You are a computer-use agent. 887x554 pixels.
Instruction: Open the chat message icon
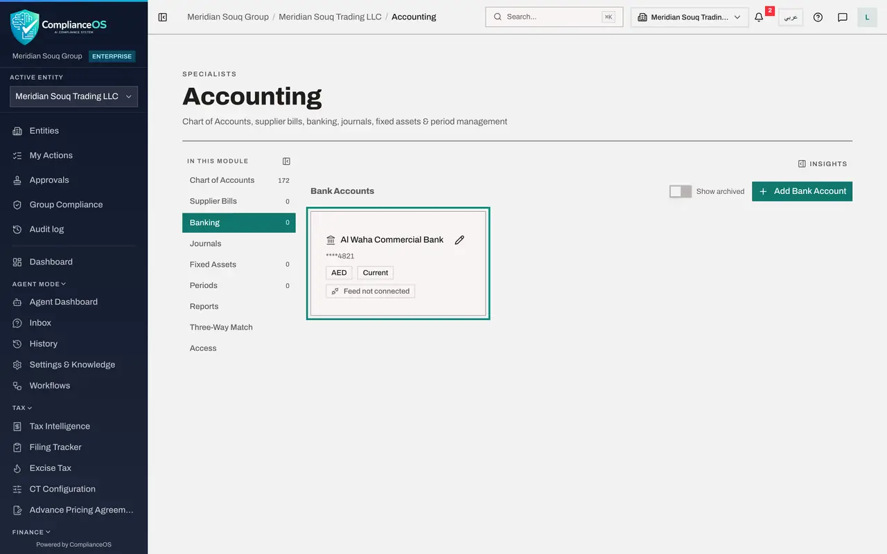tap(843, 17)
